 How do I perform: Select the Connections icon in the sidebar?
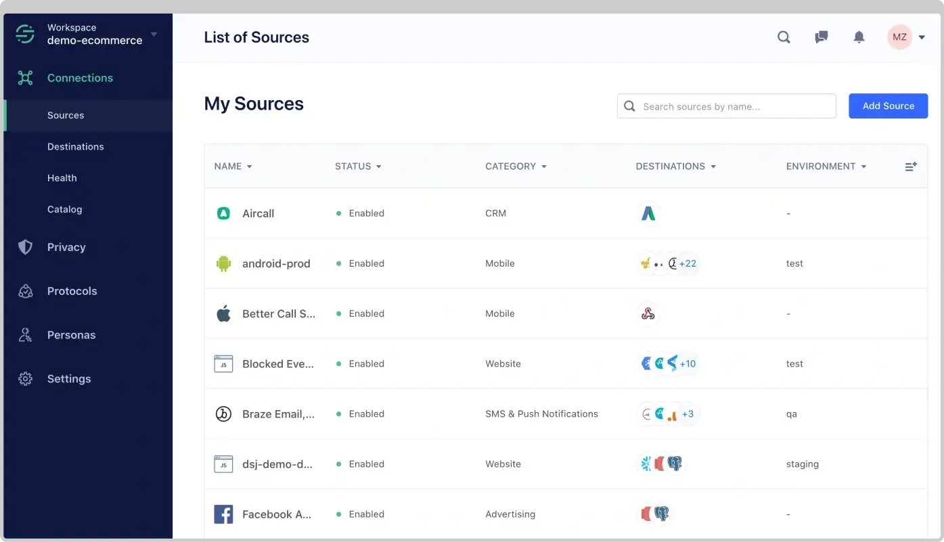[26, 78]
